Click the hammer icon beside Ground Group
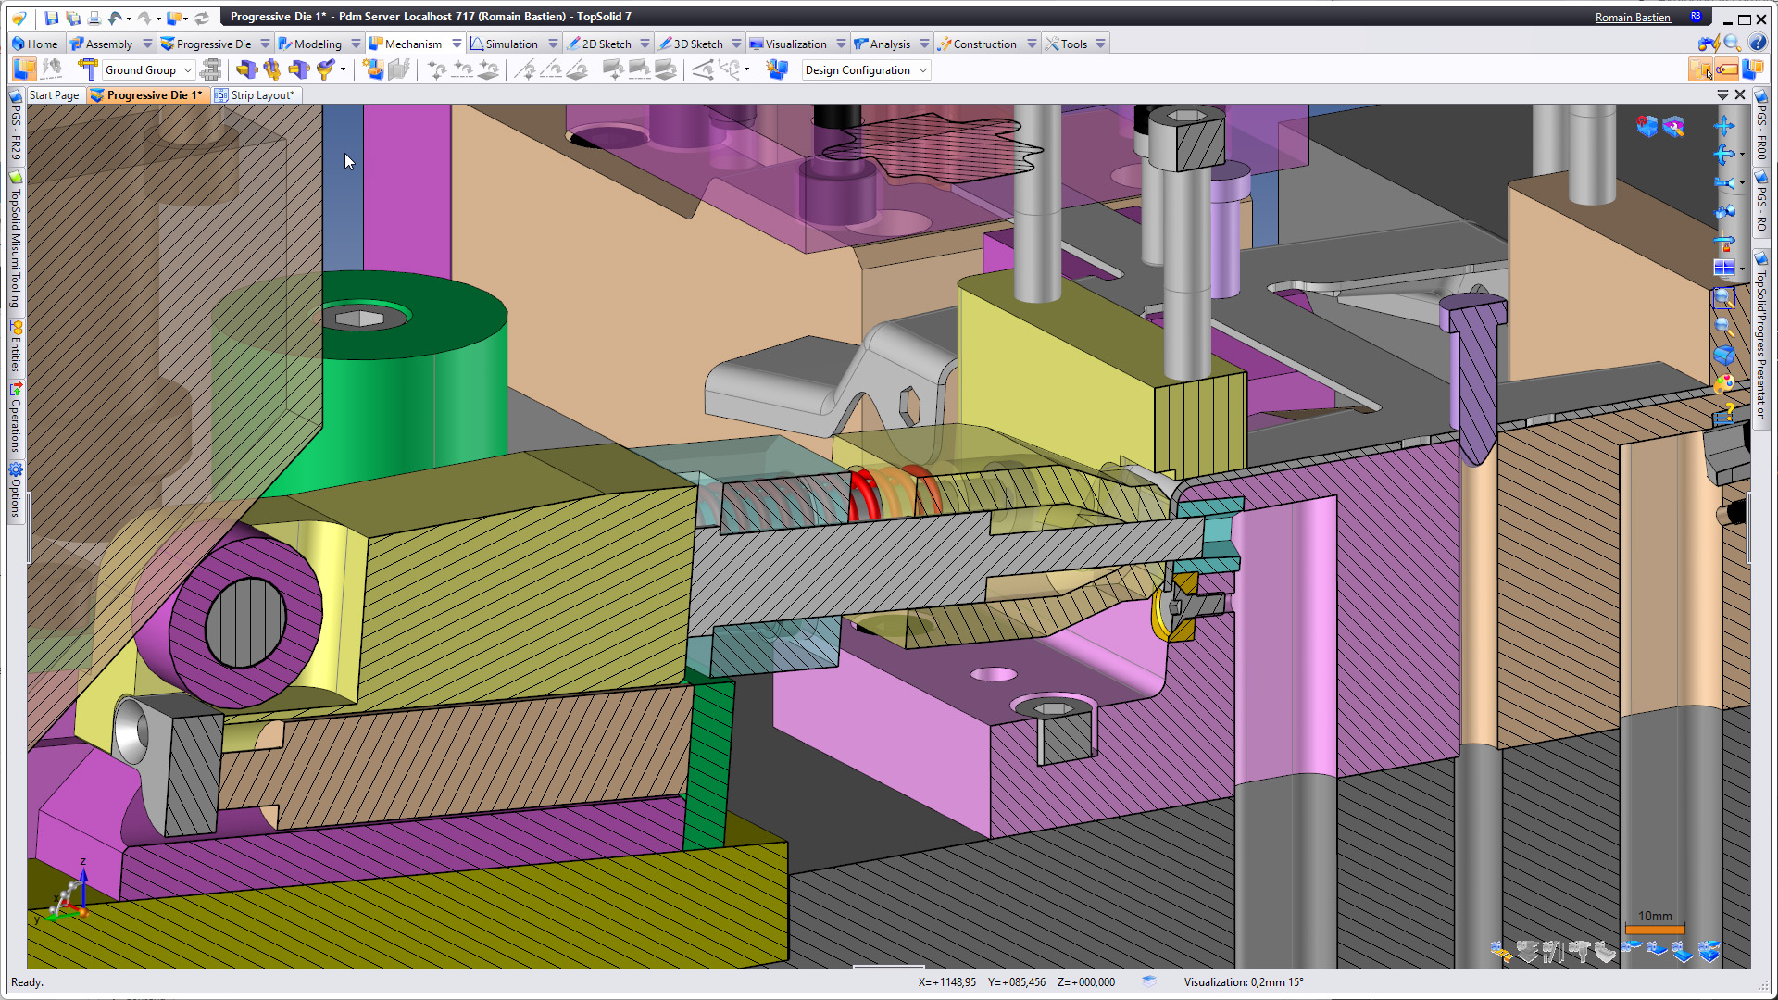1778x1000 pixels. point(88,69)
